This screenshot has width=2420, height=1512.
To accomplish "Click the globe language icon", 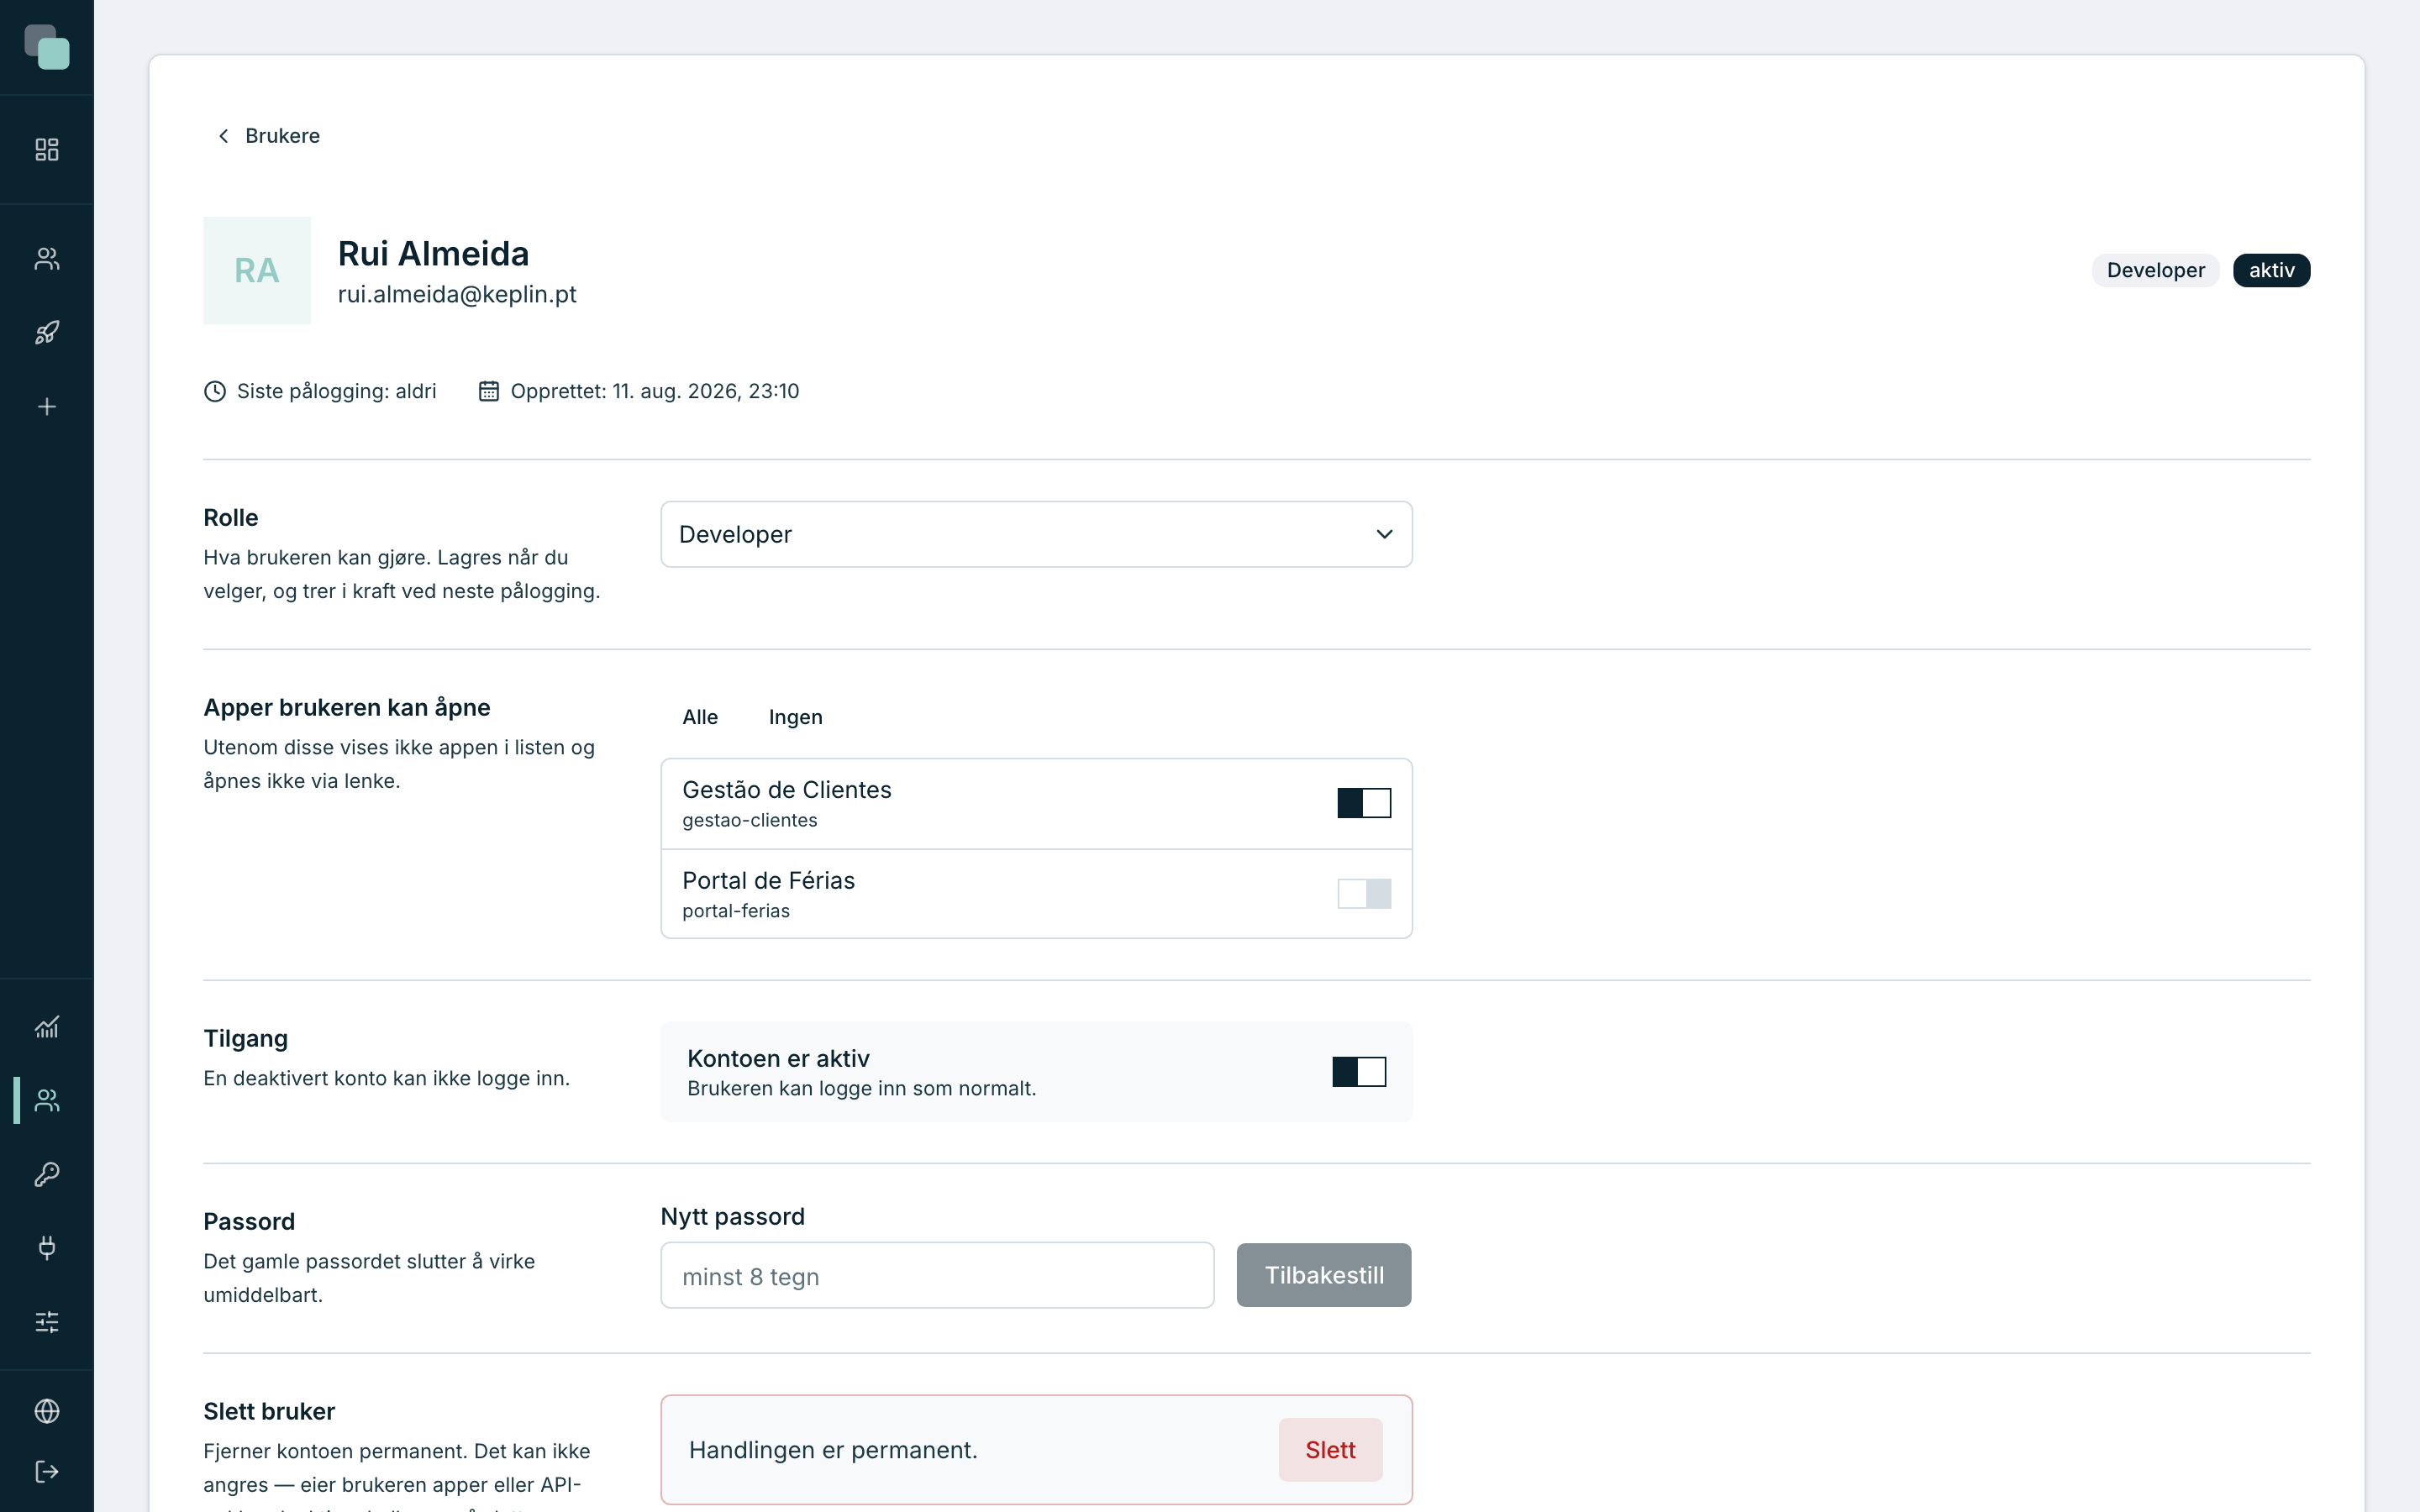I will [x=47, y=1411].
